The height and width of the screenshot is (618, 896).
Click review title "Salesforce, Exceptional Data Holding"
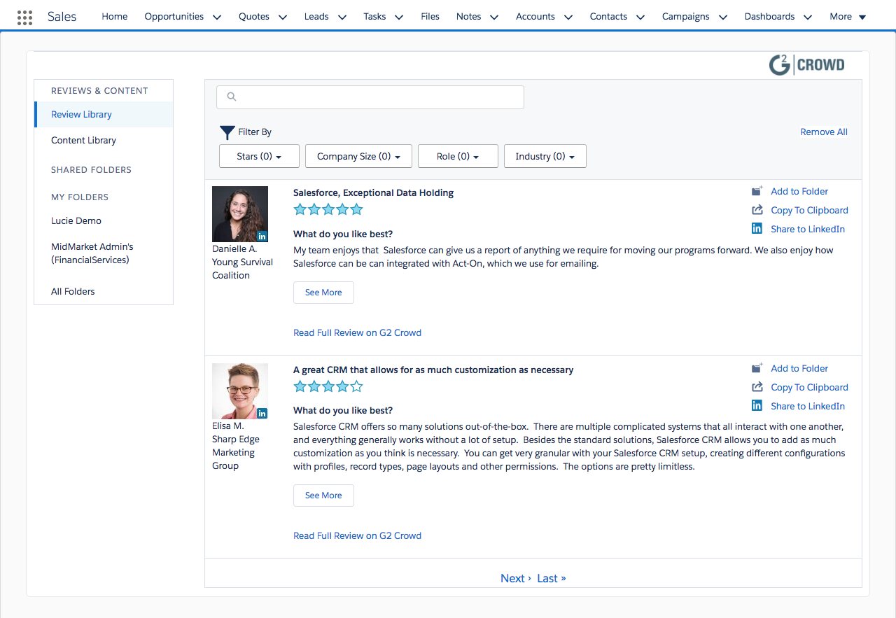pos(374,192)
